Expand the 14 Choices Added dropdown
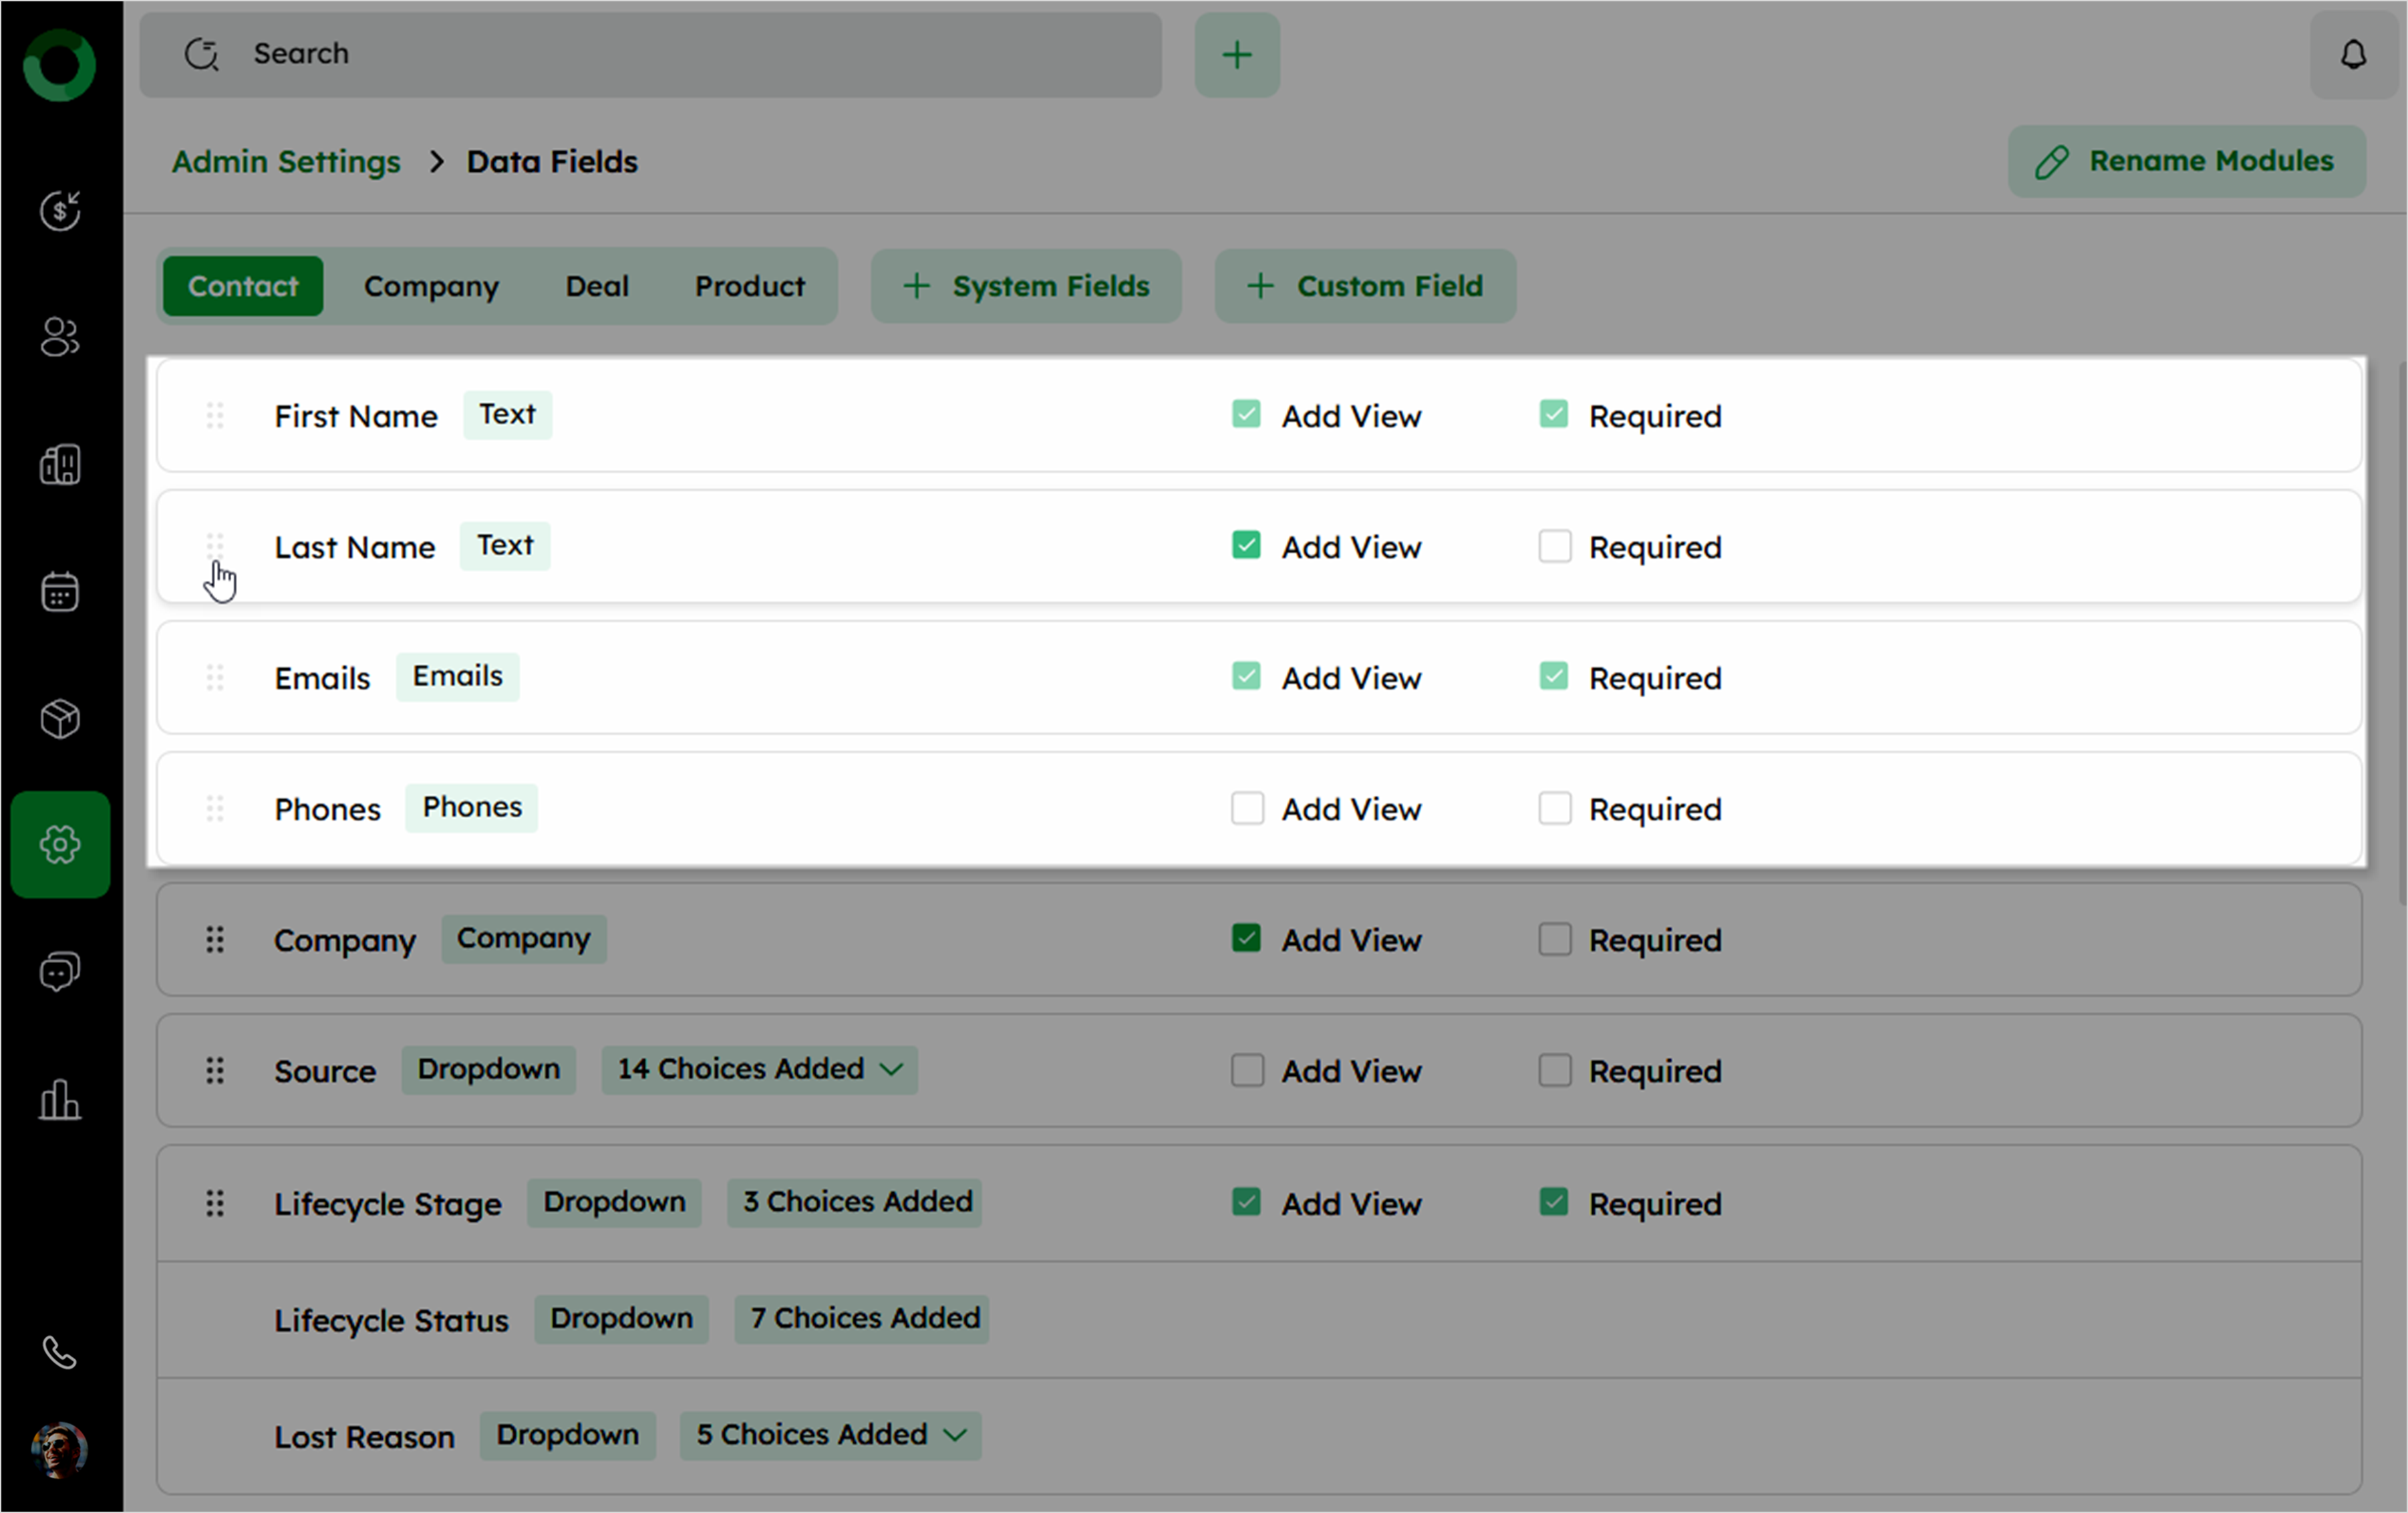 coord(759,1069)
